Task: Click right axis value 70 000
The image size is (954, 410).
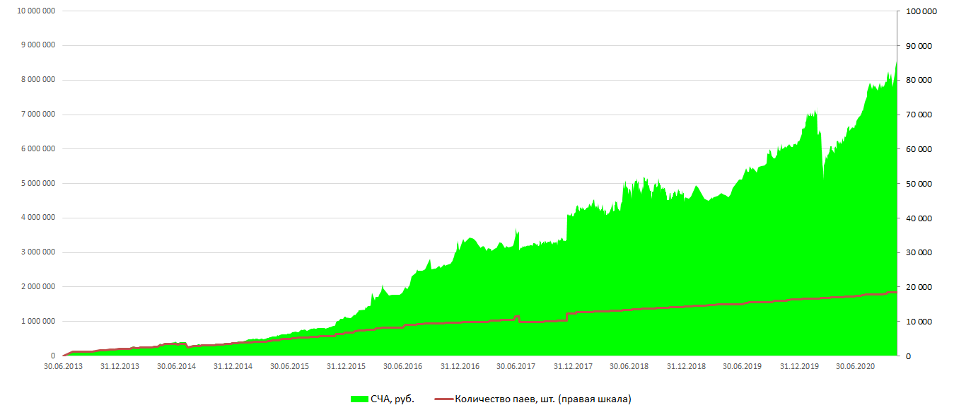Action: [x=918, y=115]
